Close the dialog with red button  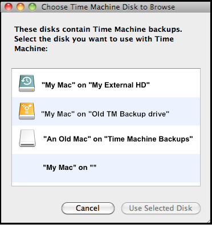8,7
